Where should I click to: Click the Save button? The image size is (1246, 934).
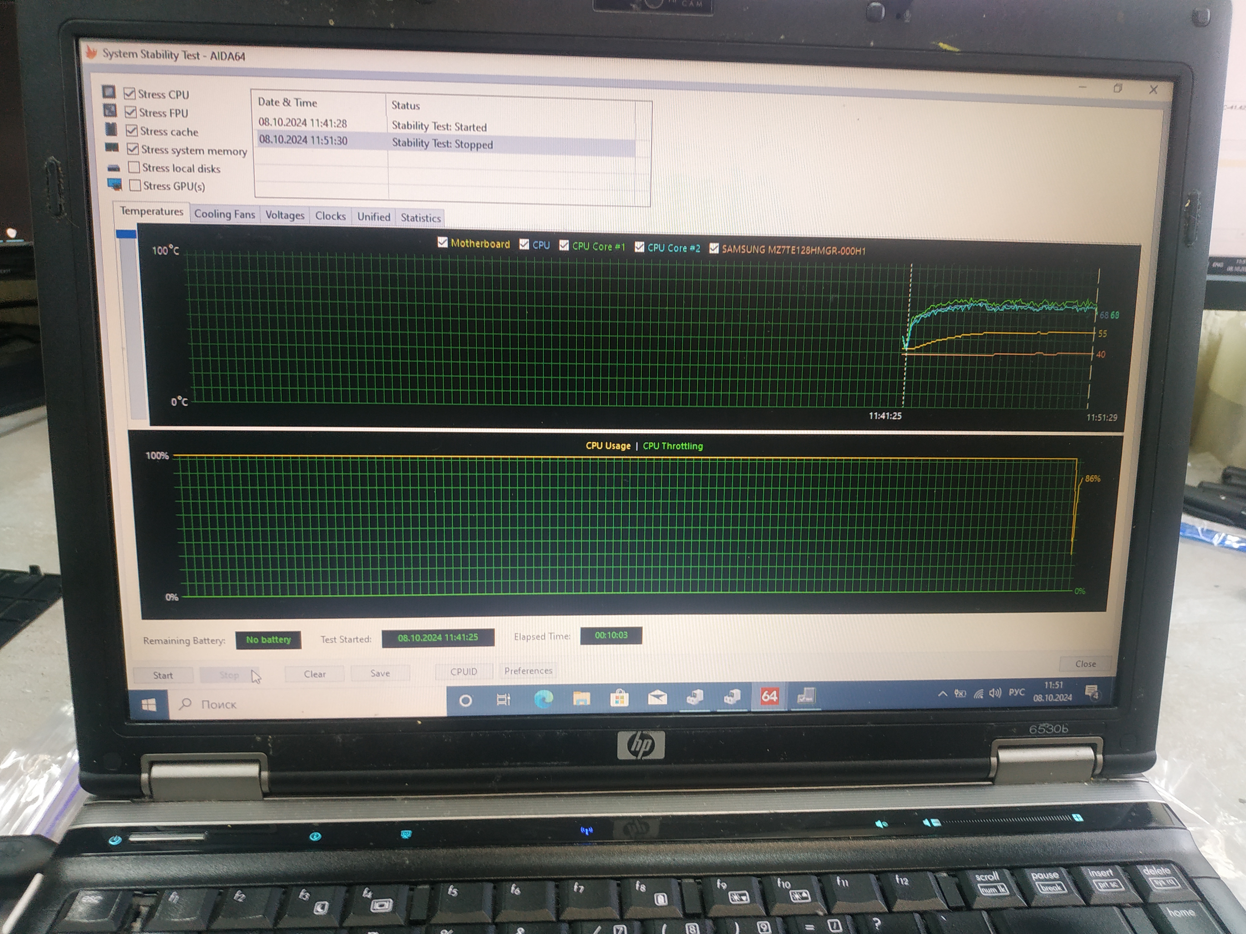pos(380,673)
